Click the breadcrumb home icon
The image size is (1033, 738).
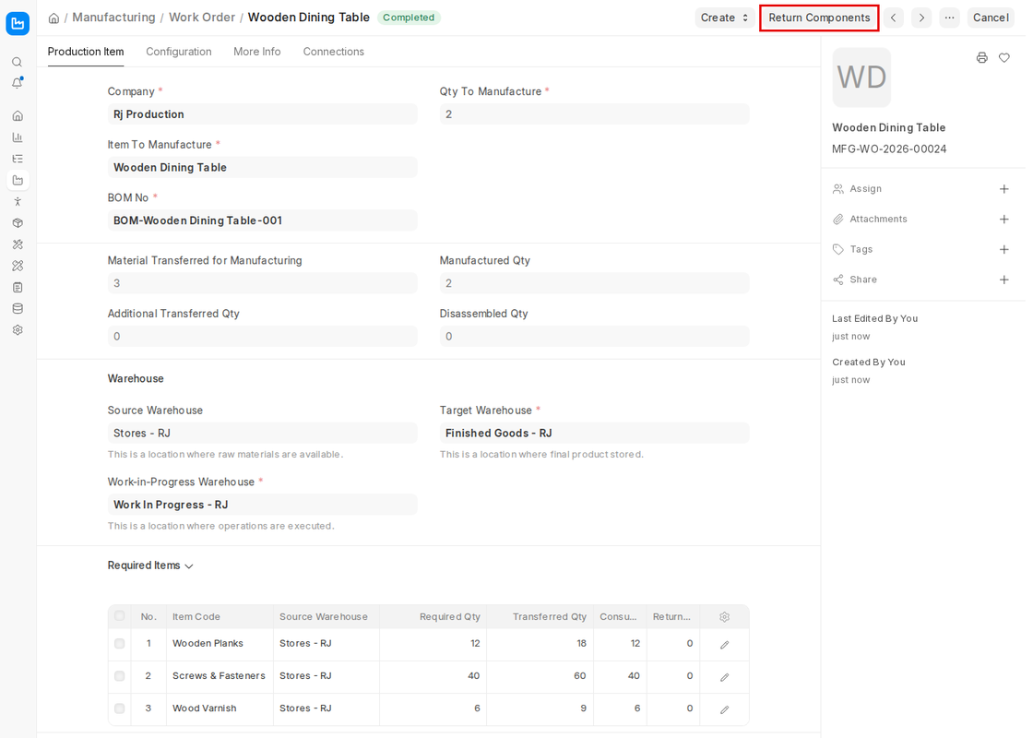[54, 18]
